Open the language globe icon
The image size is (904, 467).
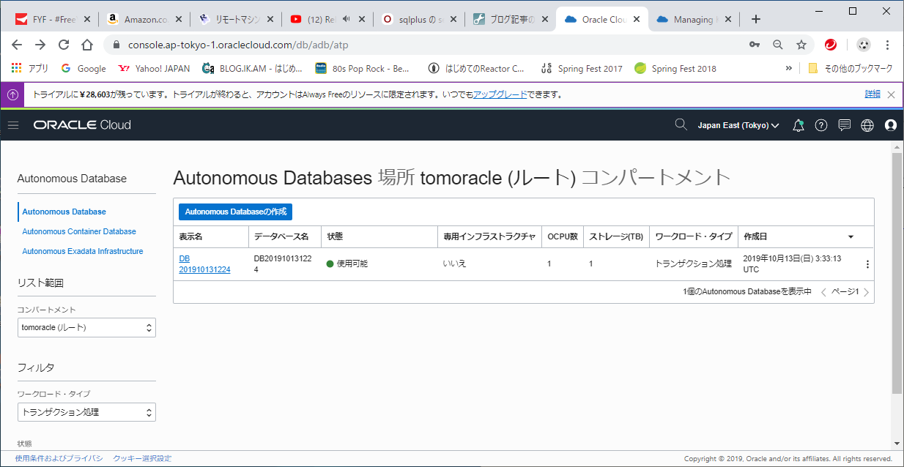click(x=867, y=125)
